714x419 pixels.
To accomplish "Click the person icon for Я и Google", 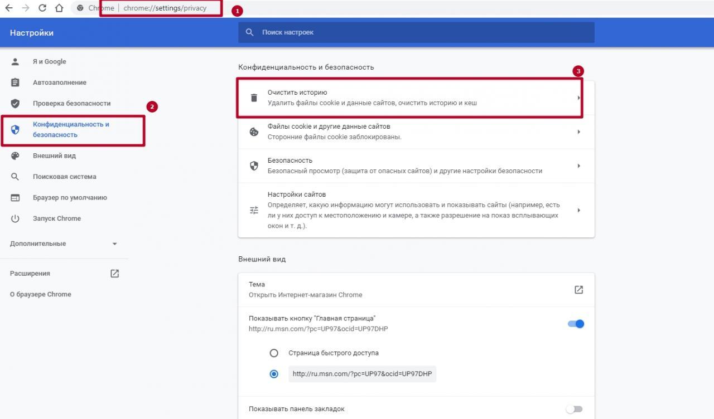I will coord(15,61).
